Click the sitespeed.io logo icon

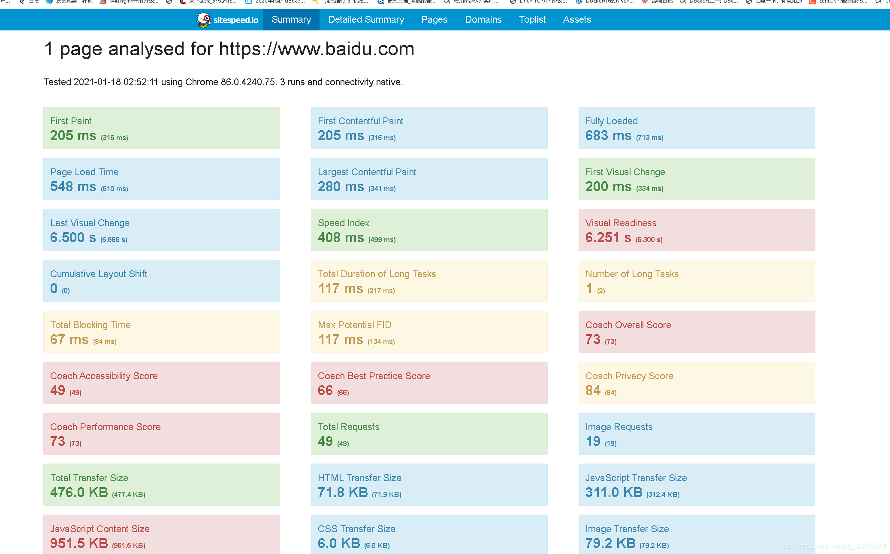[204, 20]
